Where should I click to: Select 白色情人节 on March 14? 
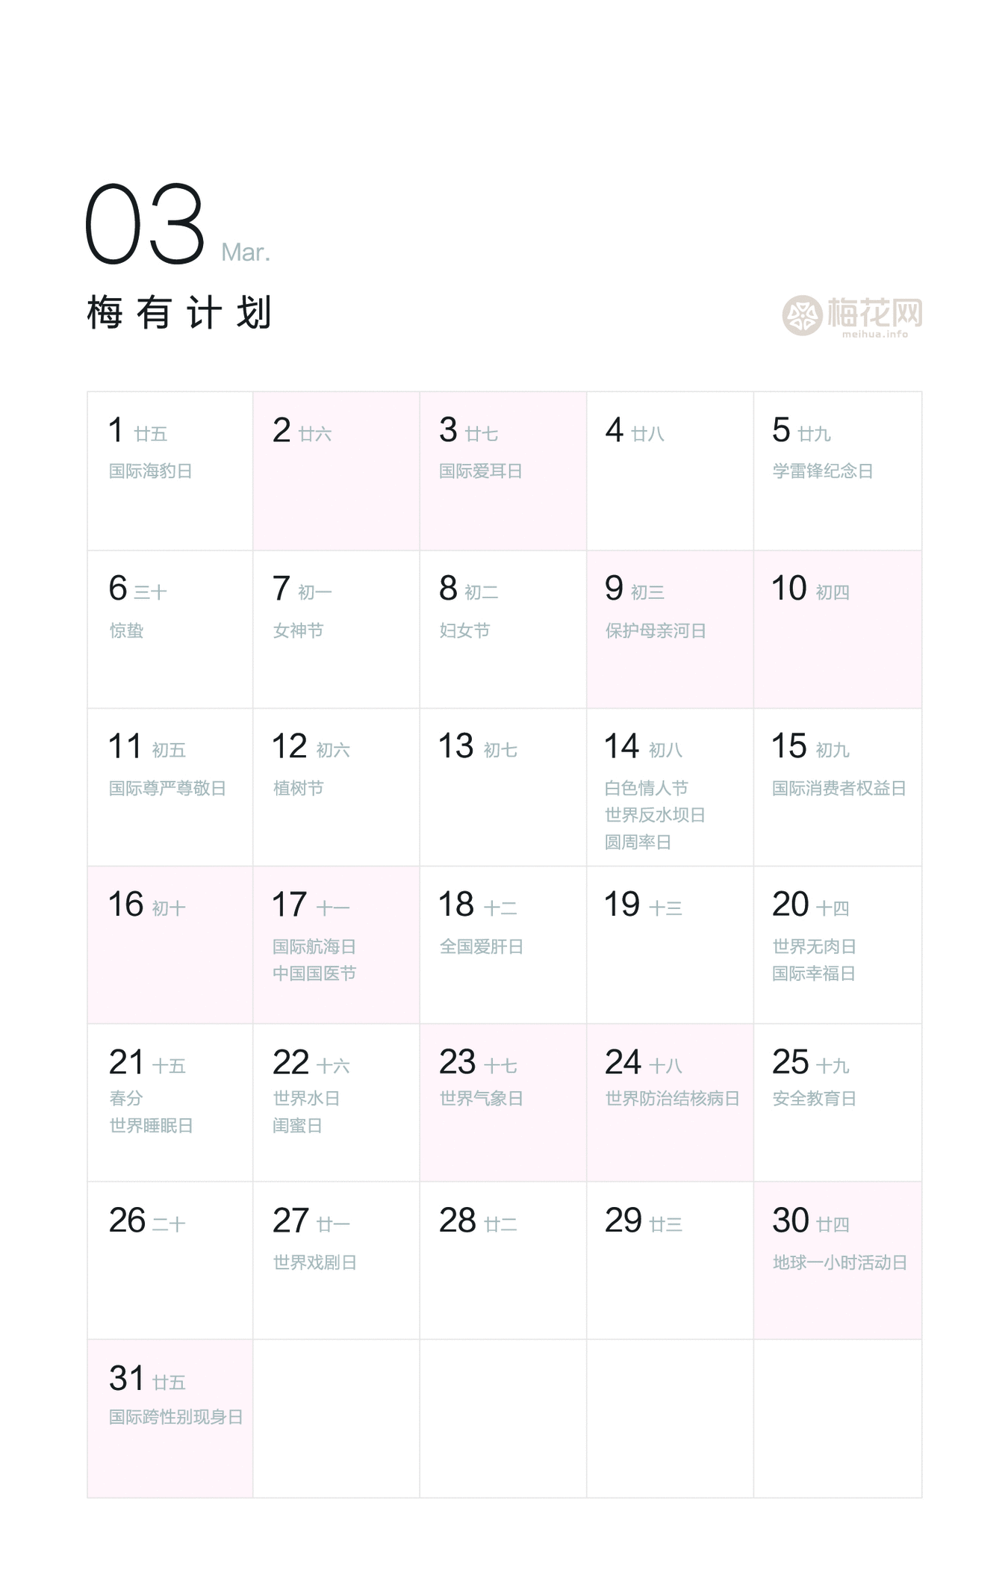[646, 788]
